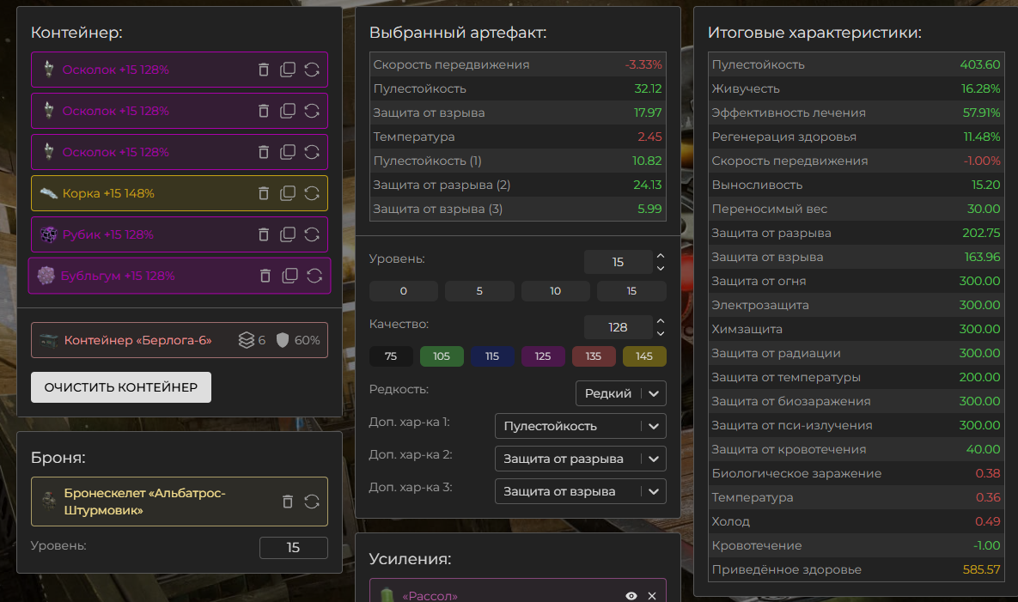Select the Корка +15 148% artifact row

(x=146, y=193)
